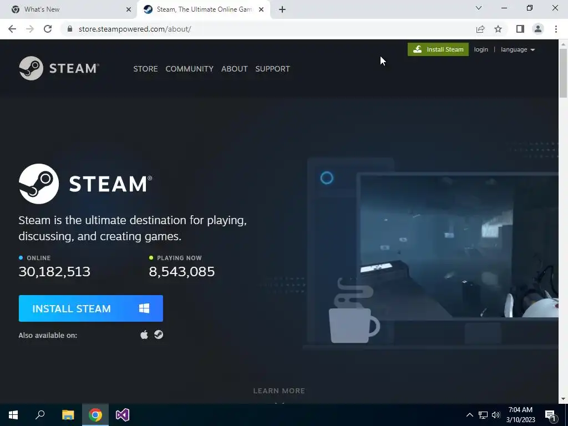The width and height of the screenshot is (568, 426).
Task: Open the STORE menu
Action: 145,69
